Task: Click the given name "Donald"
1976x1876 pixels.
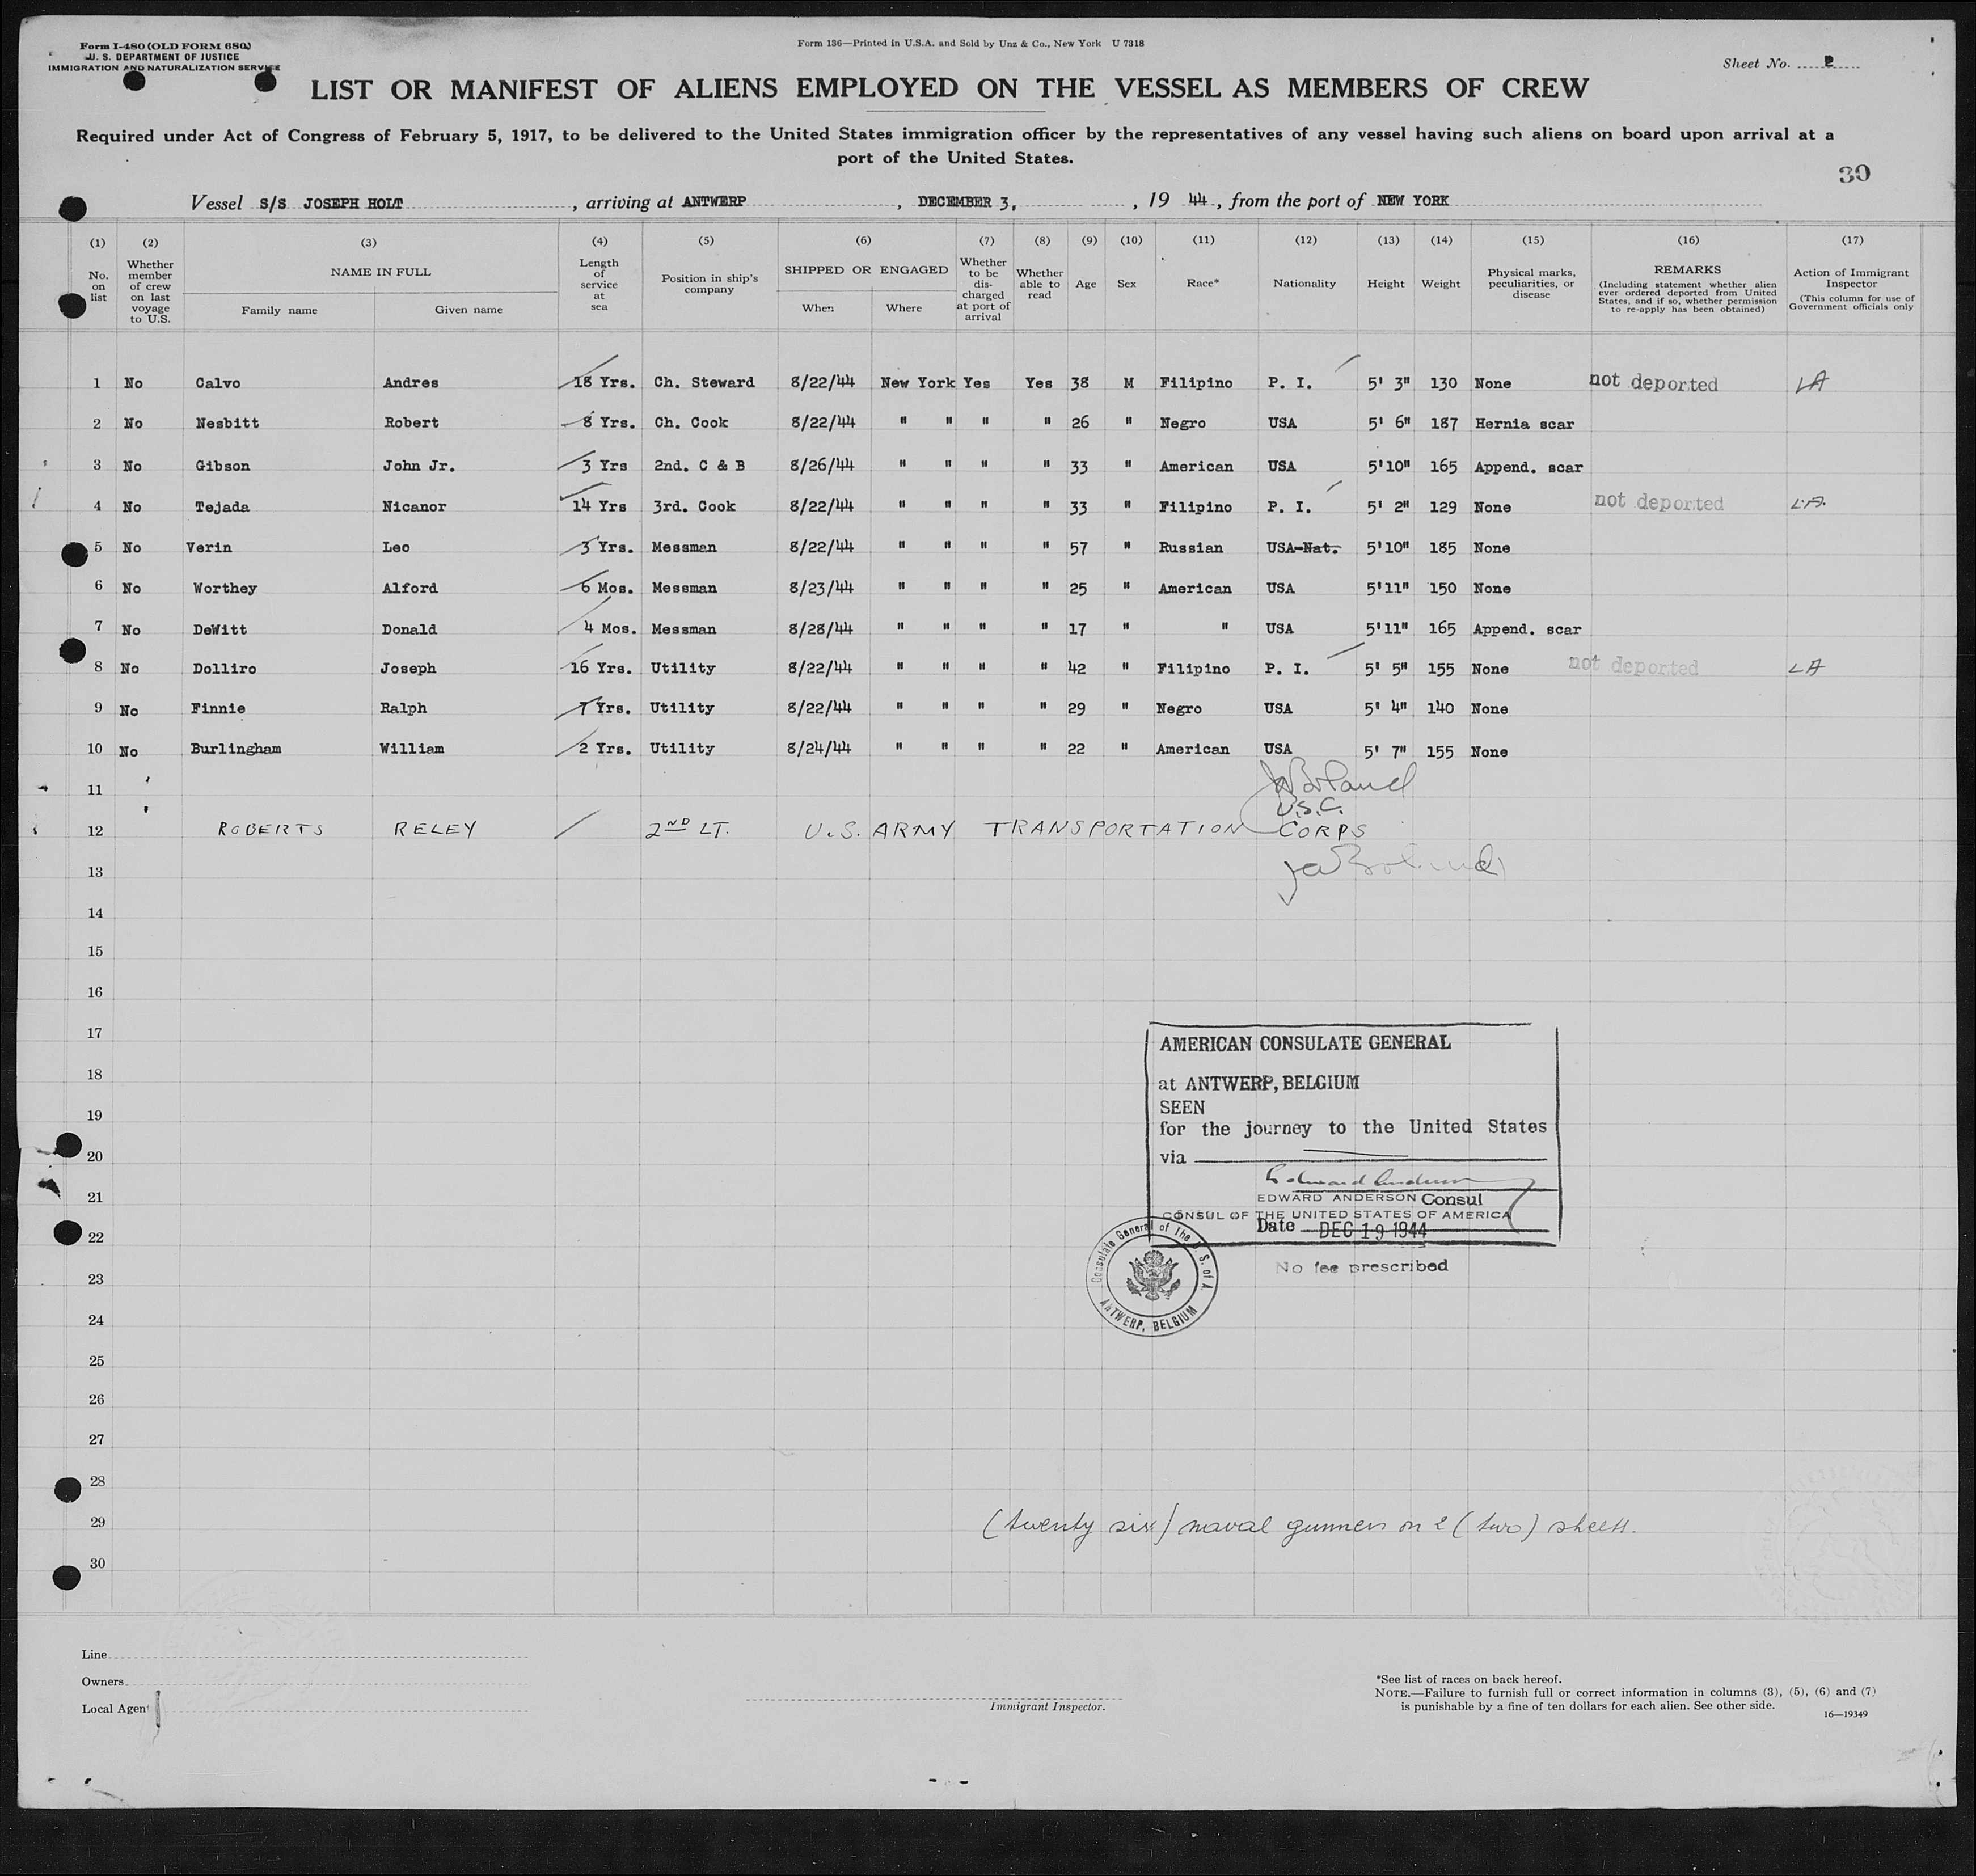Action: click(x=409, y=629)
